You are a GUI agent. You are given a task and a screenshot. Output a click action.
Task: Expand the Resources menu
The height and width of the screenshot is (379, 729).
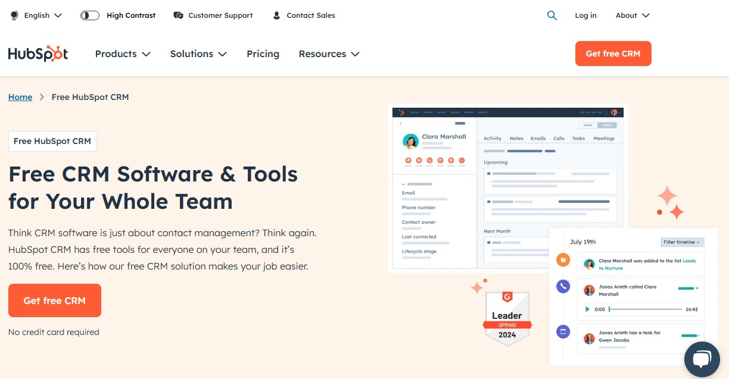point(329,54)
